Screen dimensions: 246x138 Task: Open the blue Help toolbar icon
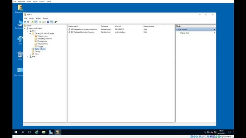pyautogui.click(x=48, y=22)
